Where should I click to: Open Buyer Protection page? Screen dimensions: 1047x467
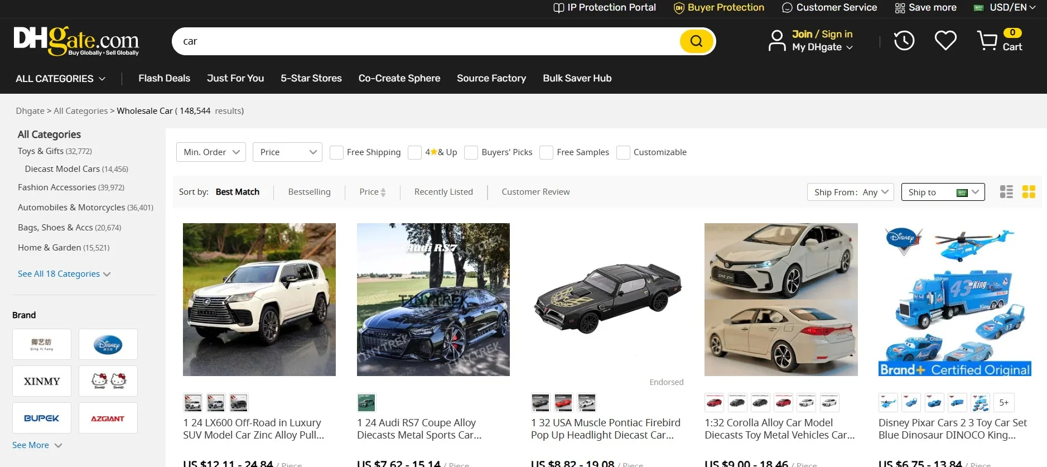(719, 7)
